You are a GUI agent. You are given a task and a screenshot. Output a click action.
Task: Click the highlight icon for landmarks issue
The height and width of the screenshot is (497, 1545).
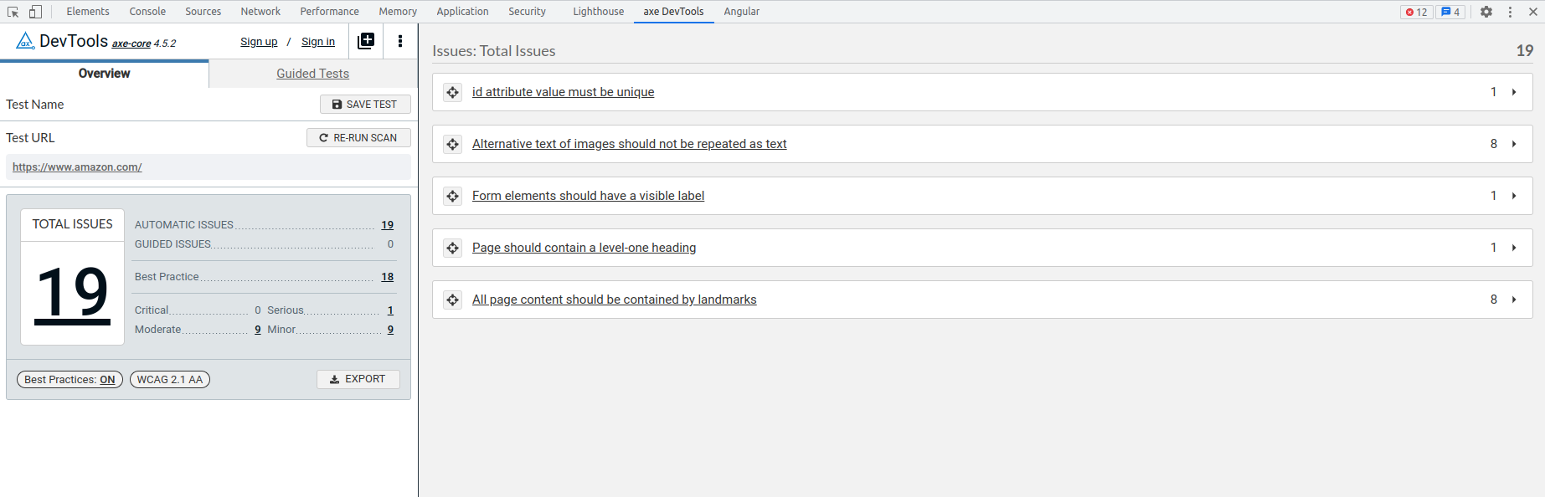coord(452,299)
